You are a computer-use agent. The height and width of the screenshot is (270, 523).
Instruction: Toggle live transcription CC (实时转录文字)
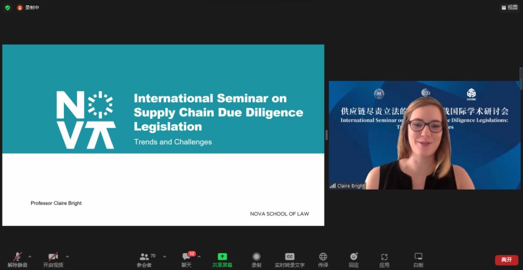pos(290,259)
